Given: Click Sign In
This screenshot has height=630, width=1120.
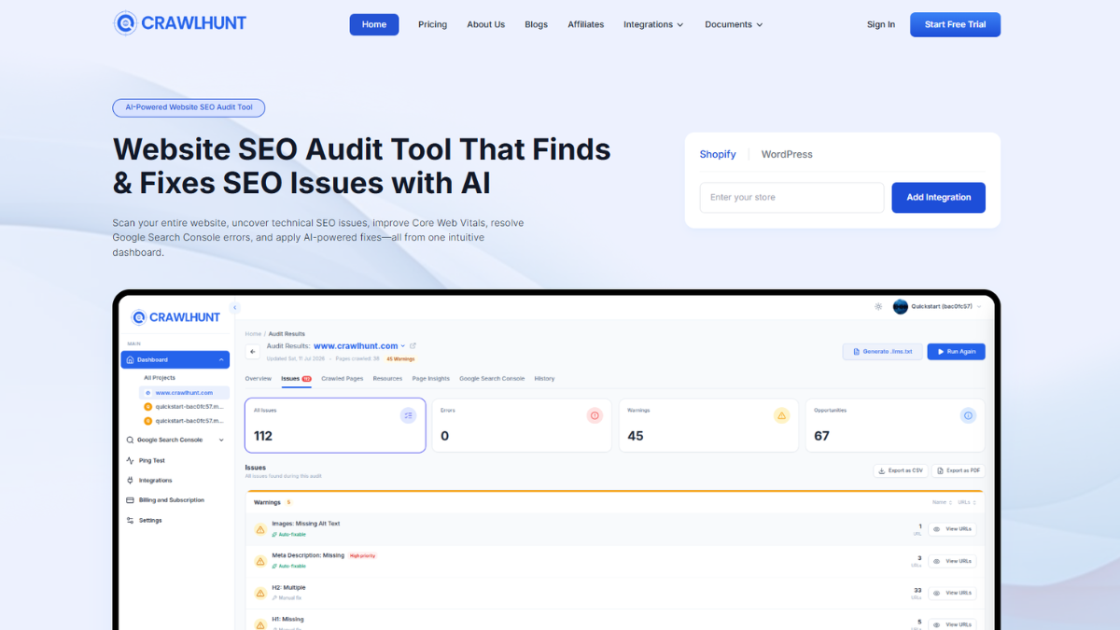Looking at the screenshot, I should coord(881,24).
